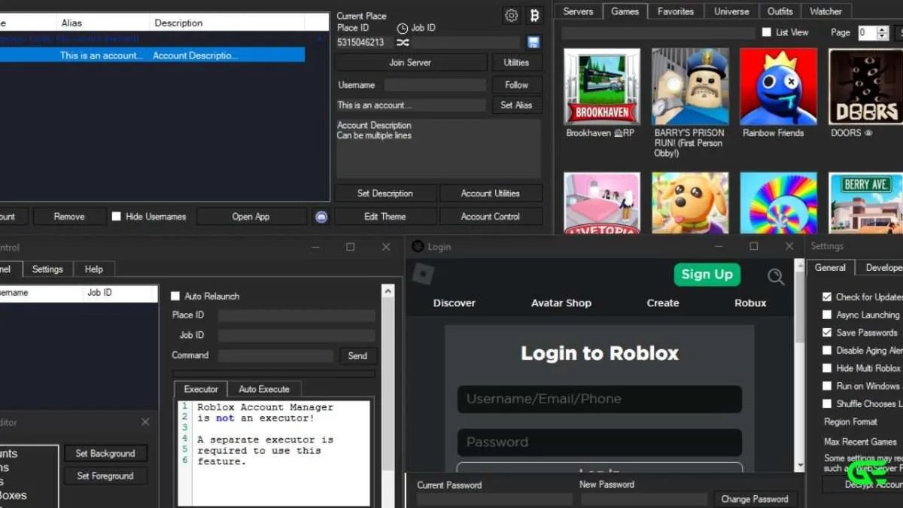Click the Current Password input field
Viewport: 903px width, 508px height.
[494, 499]
